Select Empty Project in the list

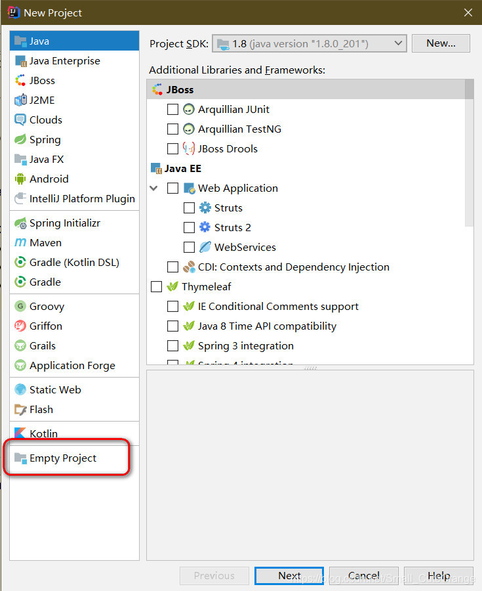click(x=74, y=458)
